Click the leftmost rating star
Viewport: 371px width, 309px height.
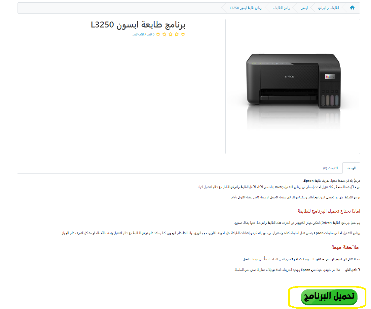click(158, 34)
